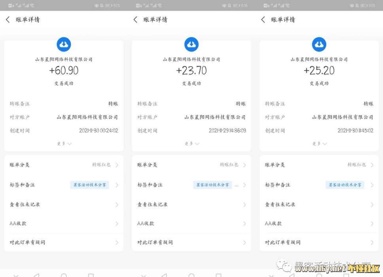Go back from the +25.20 bill details
Viewport: 383px width, 277px height.
point(263,19)
